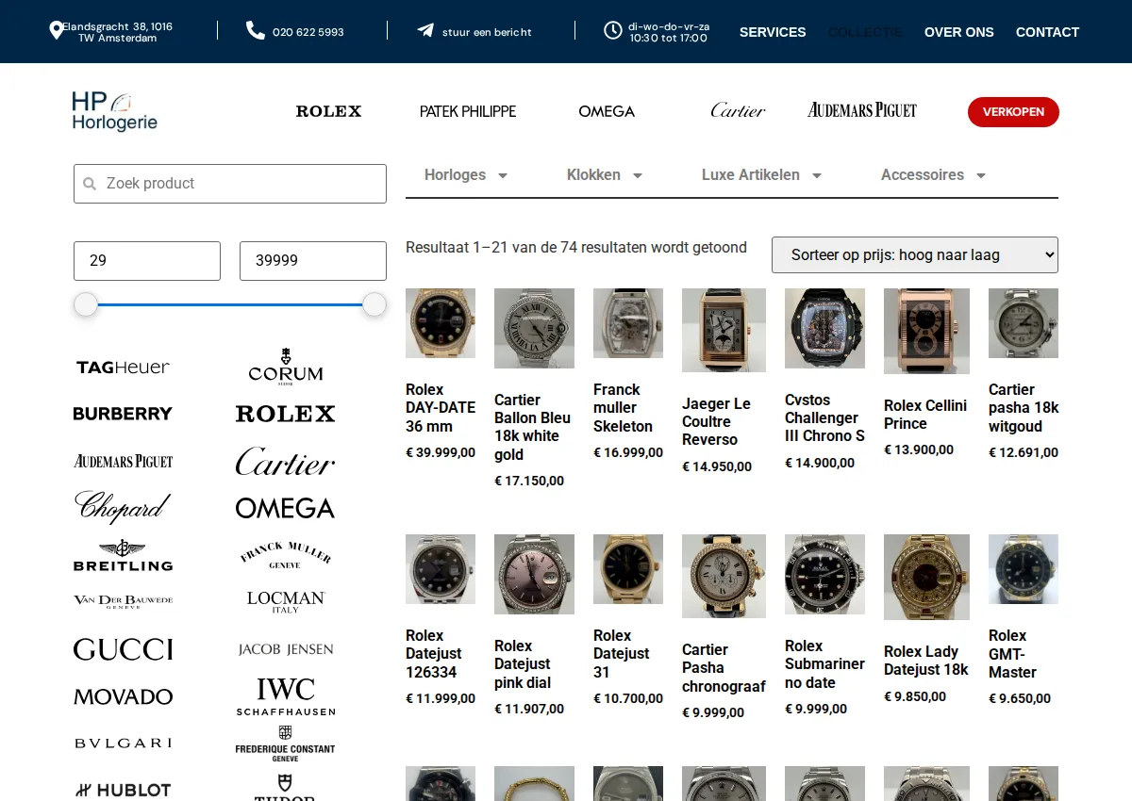Call the 020 622 5993 phone link
This screenshot has height=801, width=1132.
308,32
